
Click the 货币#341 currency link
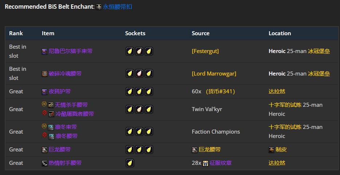[220, 91]
